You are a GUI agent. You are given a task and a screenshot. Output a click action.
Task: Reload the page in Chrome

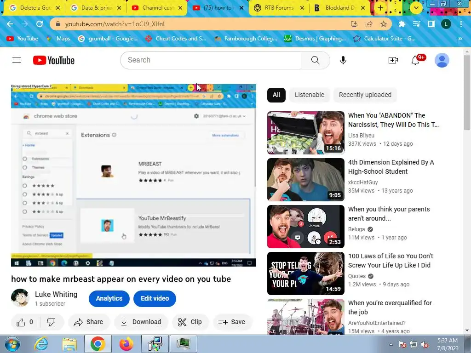coord(40,24)
